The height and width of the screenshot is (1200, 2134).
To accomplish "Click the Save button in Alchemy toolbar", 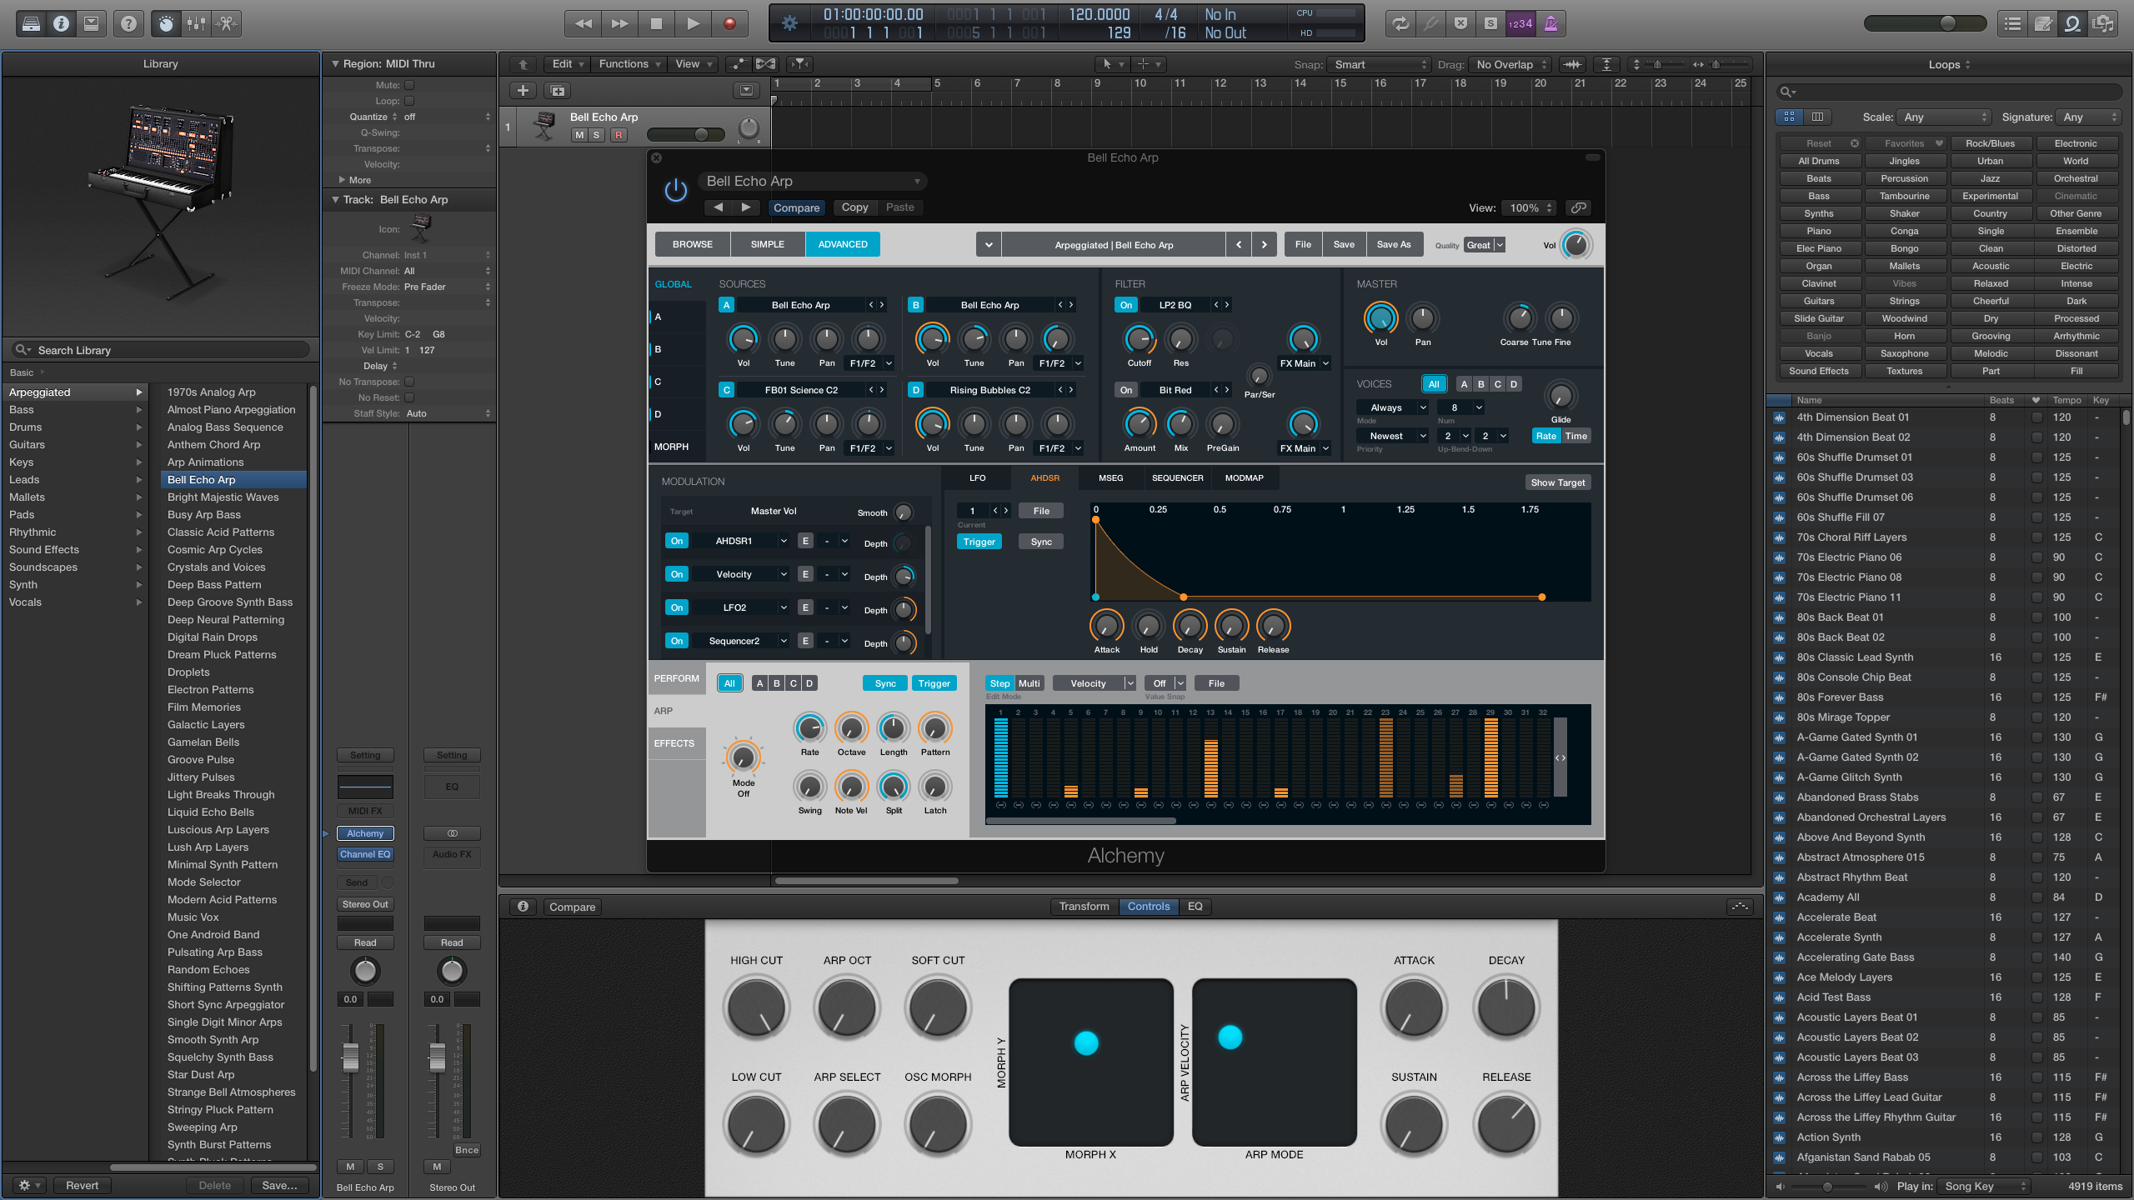I will pyautogui.click(x=1343, y=245).
